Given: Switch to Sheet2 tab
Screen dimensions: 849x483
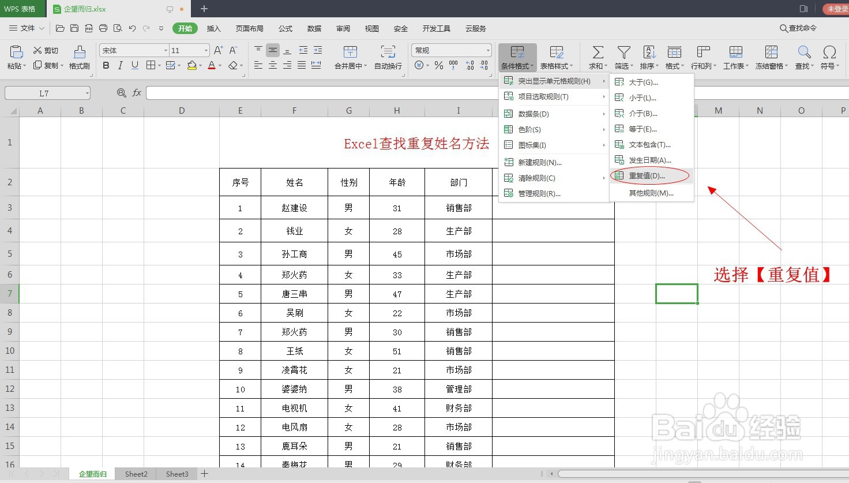Looking at the screenshot, I should (136, 474).
